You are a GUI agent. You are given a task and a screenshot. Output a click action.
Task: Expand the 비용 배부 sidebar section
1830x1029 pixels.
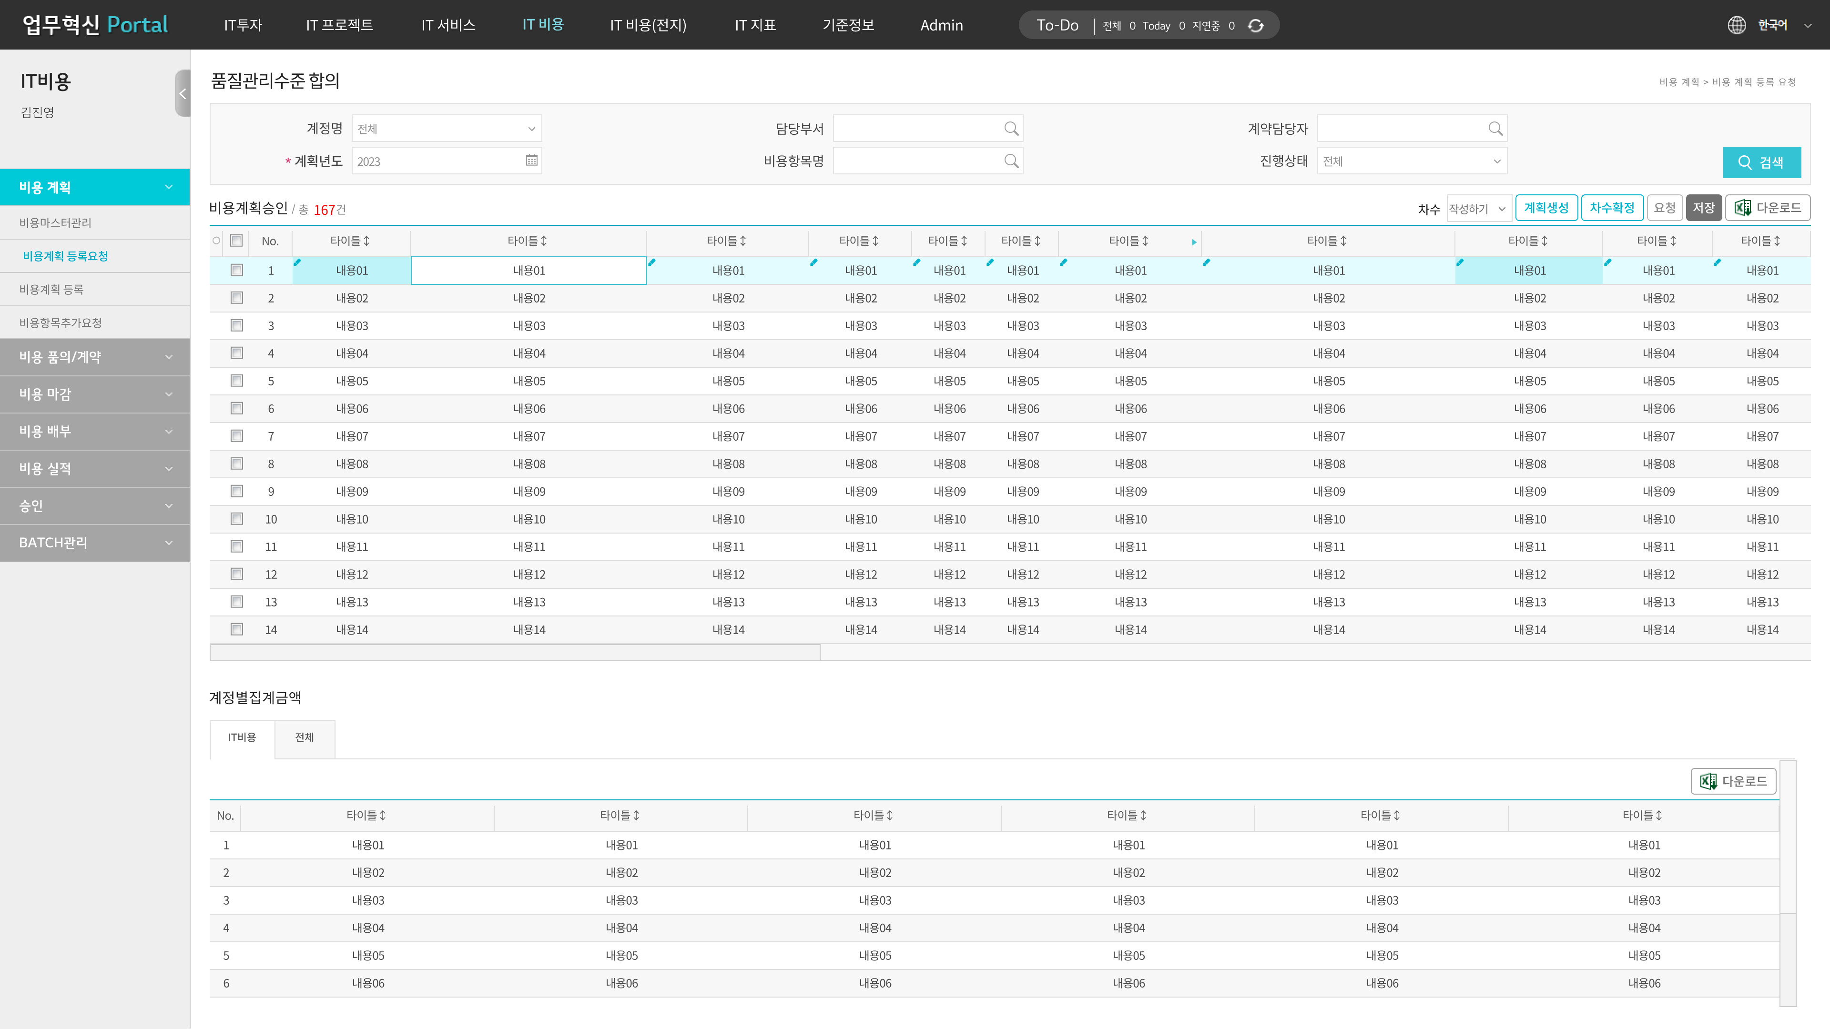[94, 431]
